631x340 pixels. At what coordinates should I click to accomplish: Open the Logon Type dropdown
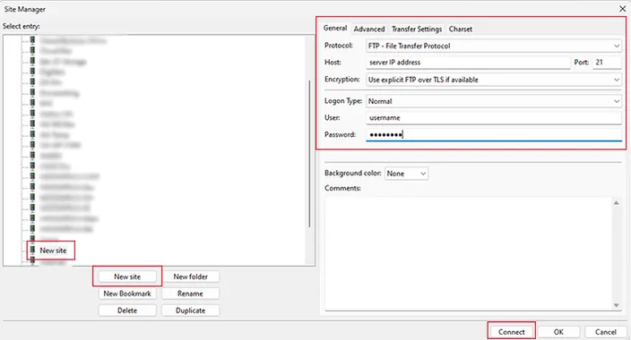tap(493, 101)
